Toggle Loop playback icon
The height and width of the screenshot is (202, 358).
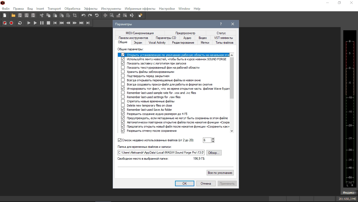pos(20,23)
